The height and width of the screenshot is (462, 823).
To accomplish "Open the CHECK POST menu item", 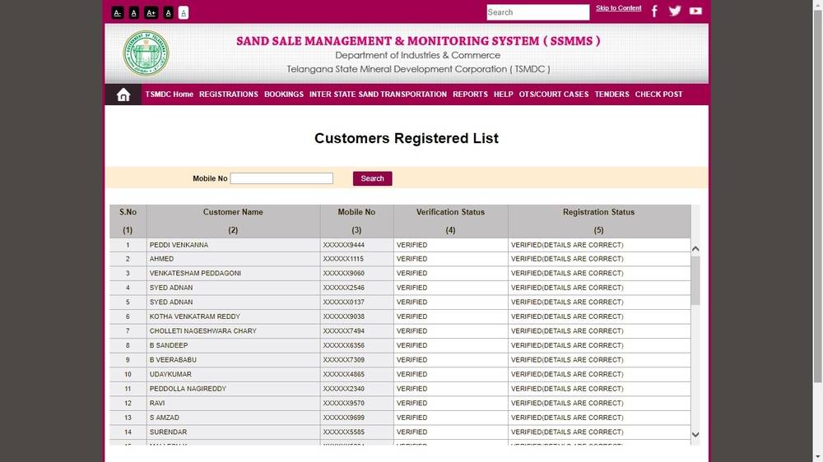I will coord(658,95).
